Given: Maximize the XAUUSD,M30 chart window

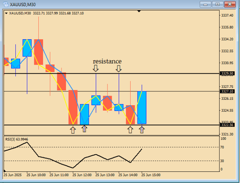Looking at the screenshot, I should [x=217, y=4].
